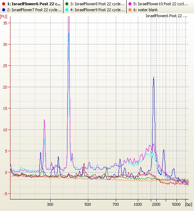Select sample 5 IsraelFlower10 Post 22 label

161,4
